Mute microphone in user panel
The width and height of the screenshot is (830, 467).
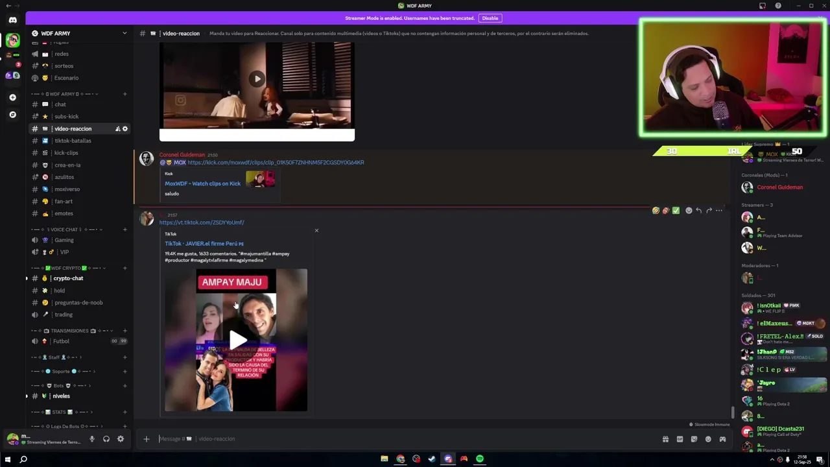(x=91, y=439)
